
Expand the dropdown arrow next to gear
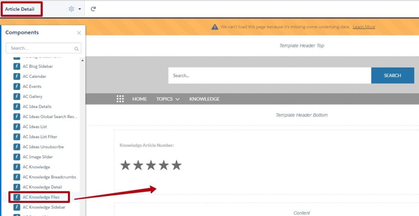[80, 9]
